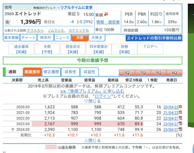Open 23/04/27 link in 2023.03 row

(171, 124)
